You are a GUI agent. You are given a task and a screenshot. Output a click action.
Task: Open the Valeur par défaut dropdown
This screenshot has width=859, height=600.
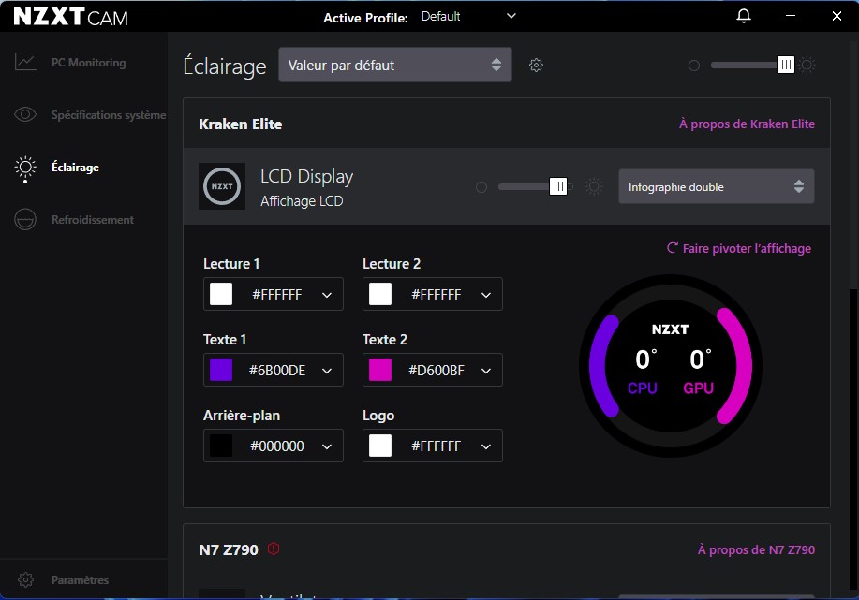point(394,66)
